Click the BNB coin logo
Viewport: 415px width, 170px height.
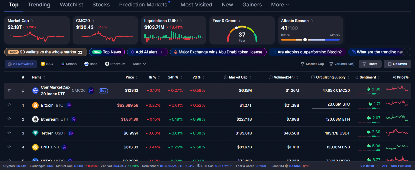pos(35,147)
